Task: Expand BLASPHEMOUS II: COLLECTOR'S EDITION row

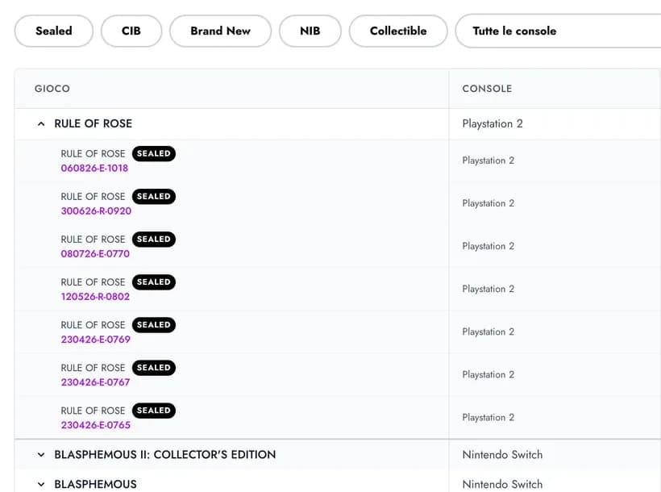Action: coord(41,454)
